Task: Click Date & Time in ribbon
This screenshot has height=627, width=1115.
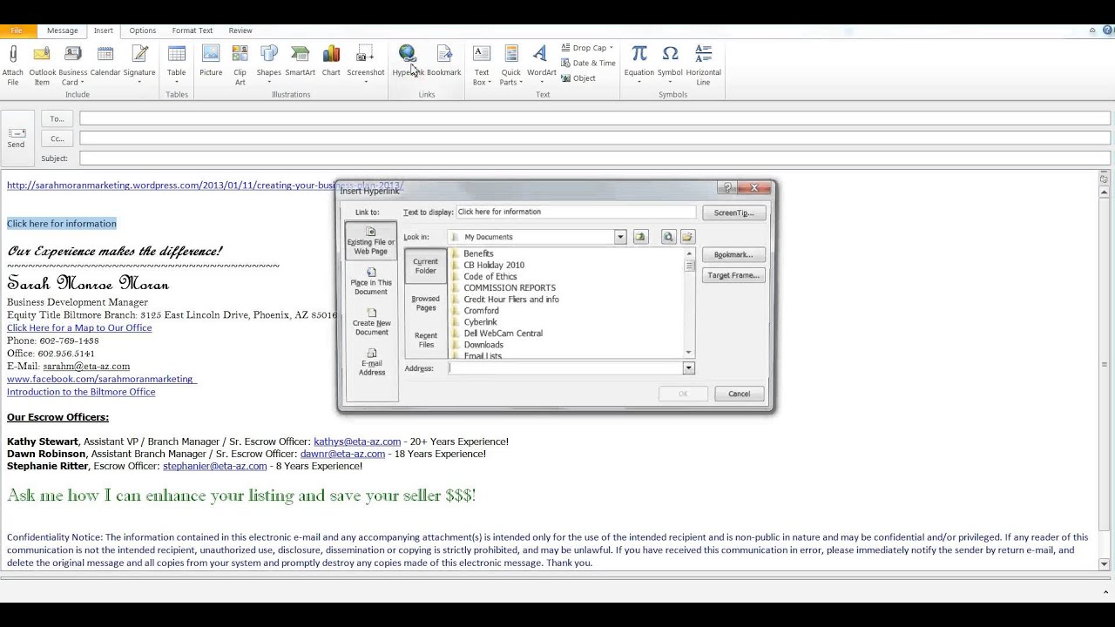Action: tap(588, 63)
